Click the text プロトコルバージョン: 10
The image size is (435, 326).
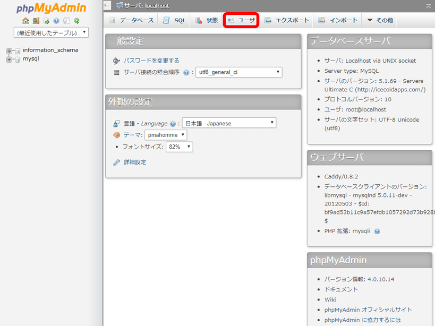[x=358, y=99]
